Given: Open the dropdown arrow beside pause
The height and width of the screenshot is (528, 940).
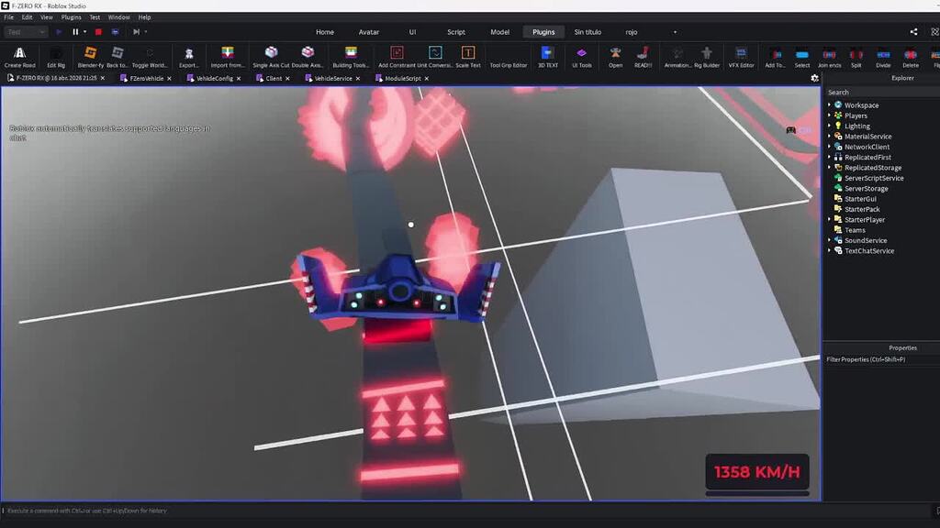Looking at the screenshot, I should tap(84, 32).
